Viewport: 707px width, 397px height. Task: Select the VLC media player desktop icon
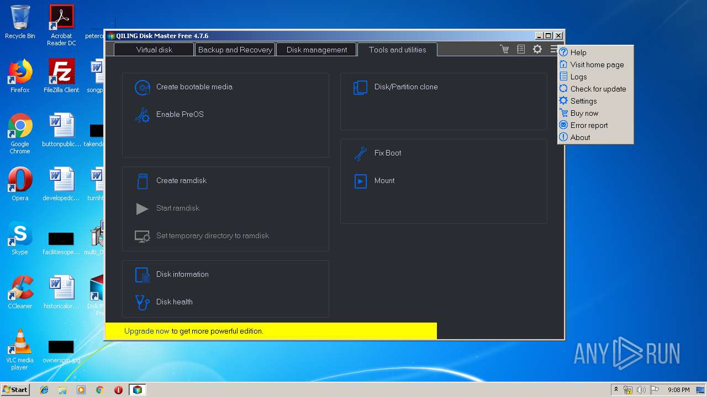pyautogui.click(x=20, y=350)
